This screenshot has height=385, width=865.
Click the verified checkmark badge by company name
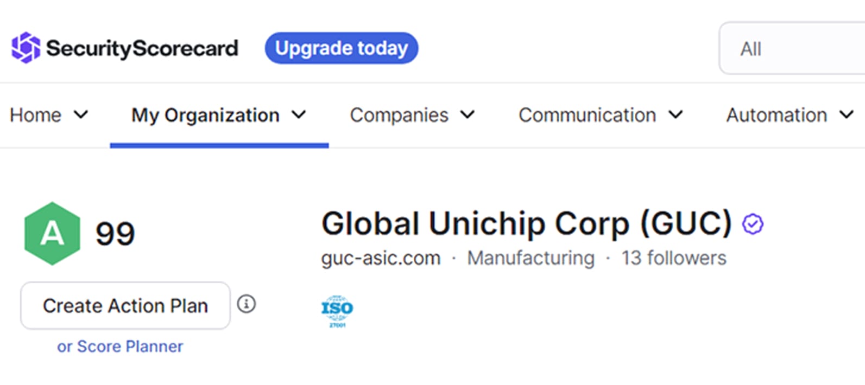[x=753, y=224]
